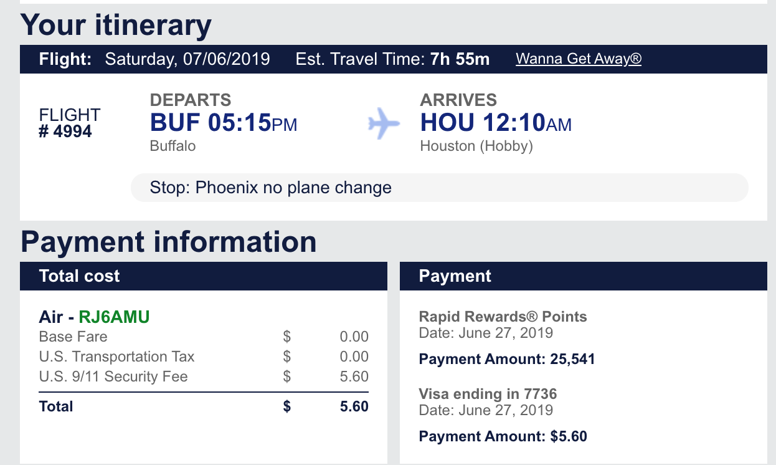Select the Flight # 4994 label

click(70, 123)
